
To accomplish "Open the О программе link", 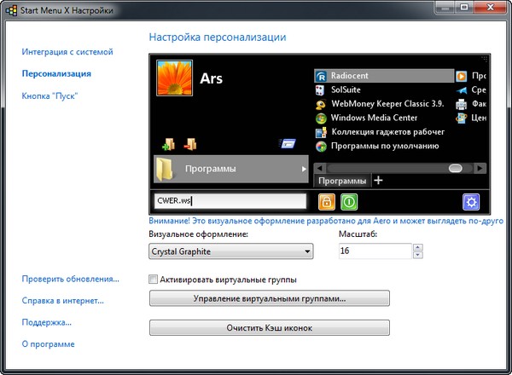I will pyautogui.click(x=48, y=344).
